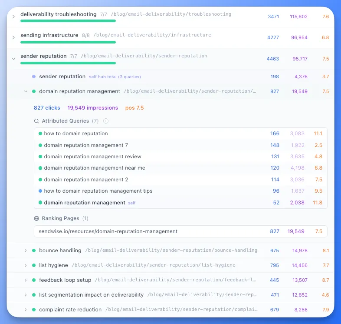
Task: Select query 'domain reputation management 7'
Action: [86, 145]
